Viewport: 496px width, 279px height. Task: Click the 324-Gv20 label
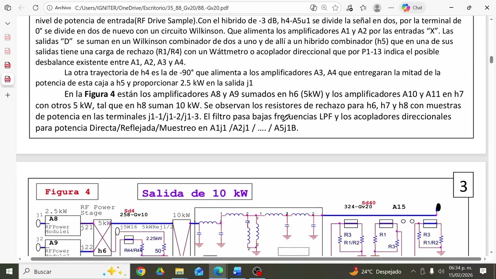[x=358, y=207]
